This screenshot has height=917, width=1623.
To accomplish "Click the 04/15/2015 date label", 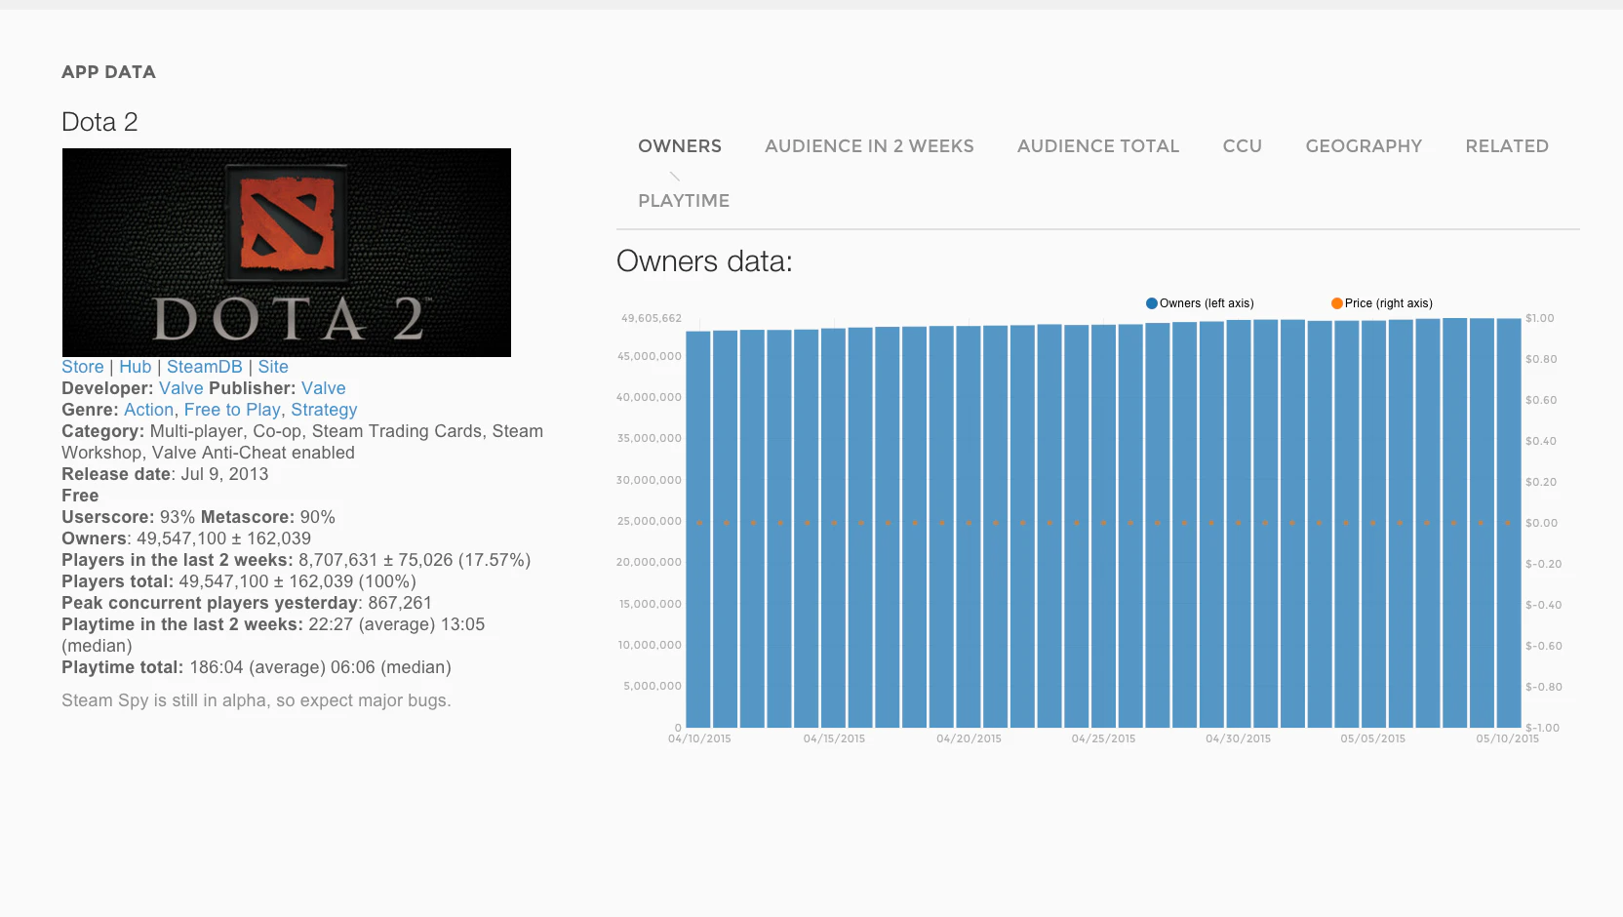I will pos(834,738).
